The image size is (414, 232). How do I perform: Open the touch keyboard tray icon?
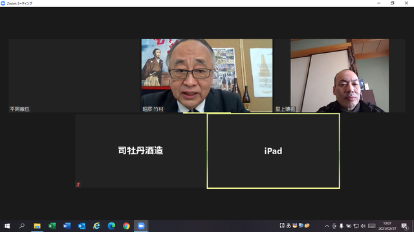pos(371,226)
